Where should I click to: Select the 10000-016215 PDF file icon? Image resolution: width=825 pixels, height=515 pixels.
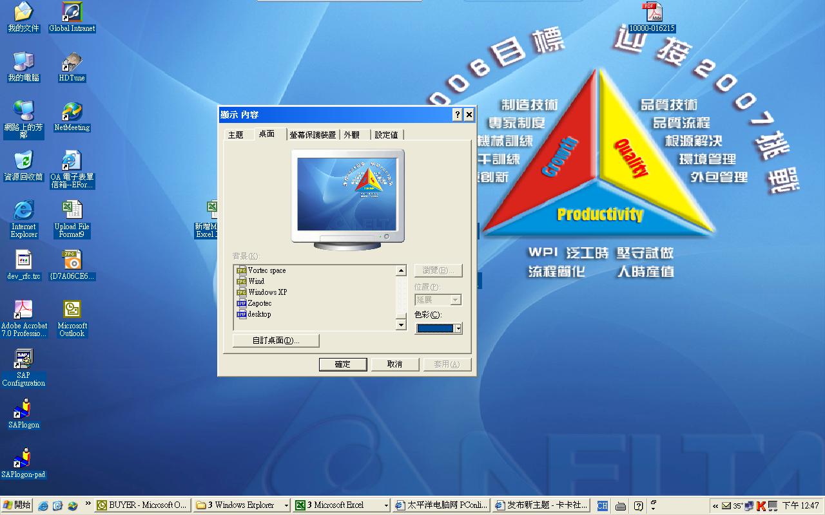(652, 17)
